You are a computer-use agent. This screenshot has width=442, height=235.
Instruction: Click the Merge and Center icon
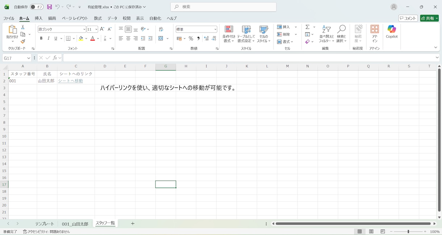point(161,38)
